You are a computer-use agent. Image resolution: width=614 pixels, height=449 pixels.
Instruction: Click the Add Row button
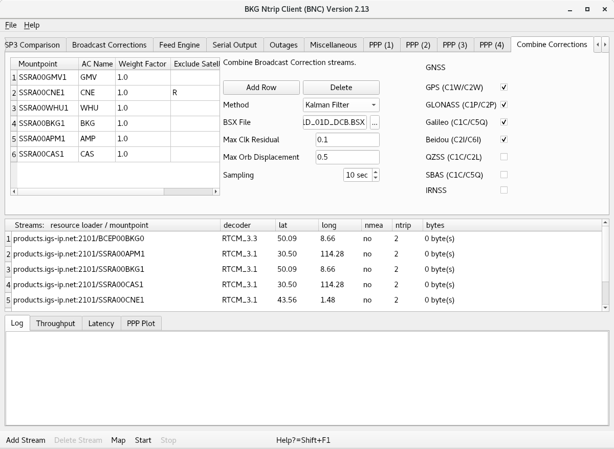pyautogui.click(x=261, y=88)
